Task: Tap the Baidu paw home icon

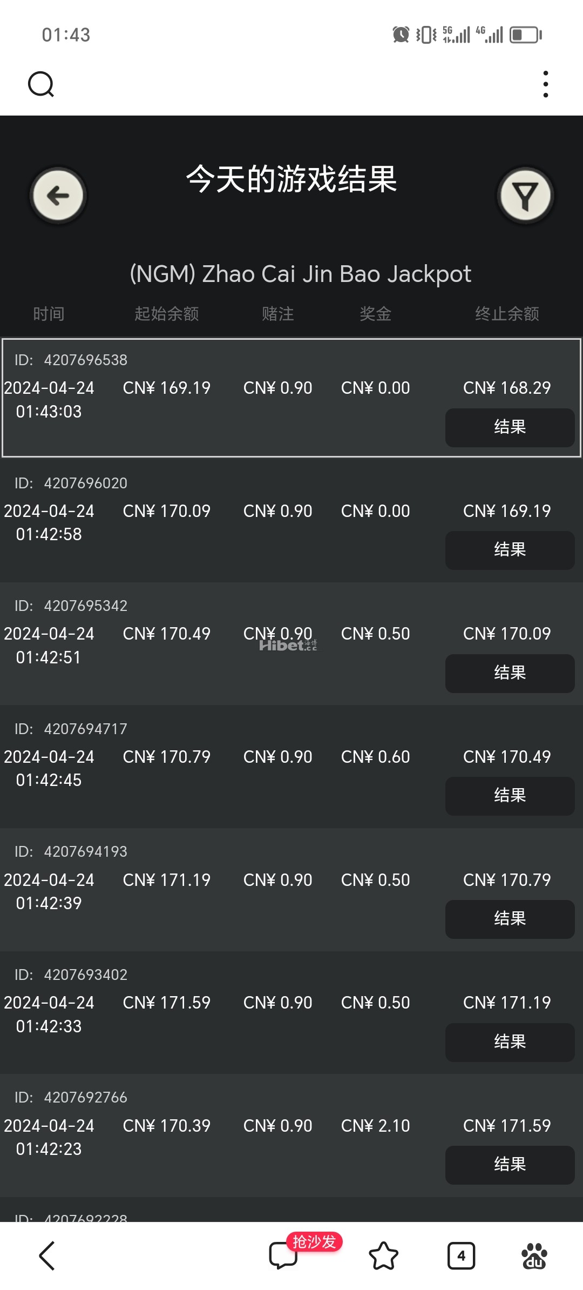Action: click(x=534, y=1255)
